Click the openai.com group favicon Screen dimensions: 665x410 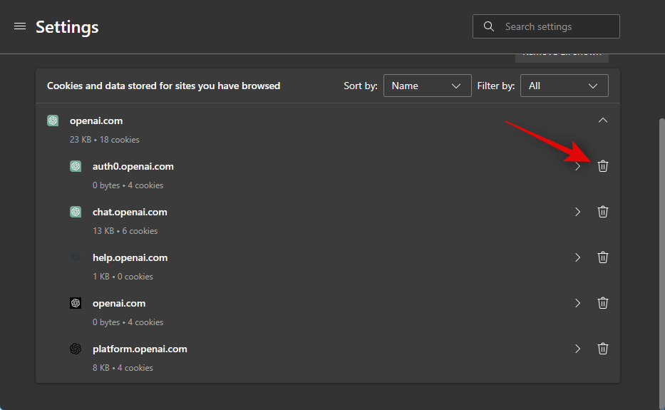[53, 121]
